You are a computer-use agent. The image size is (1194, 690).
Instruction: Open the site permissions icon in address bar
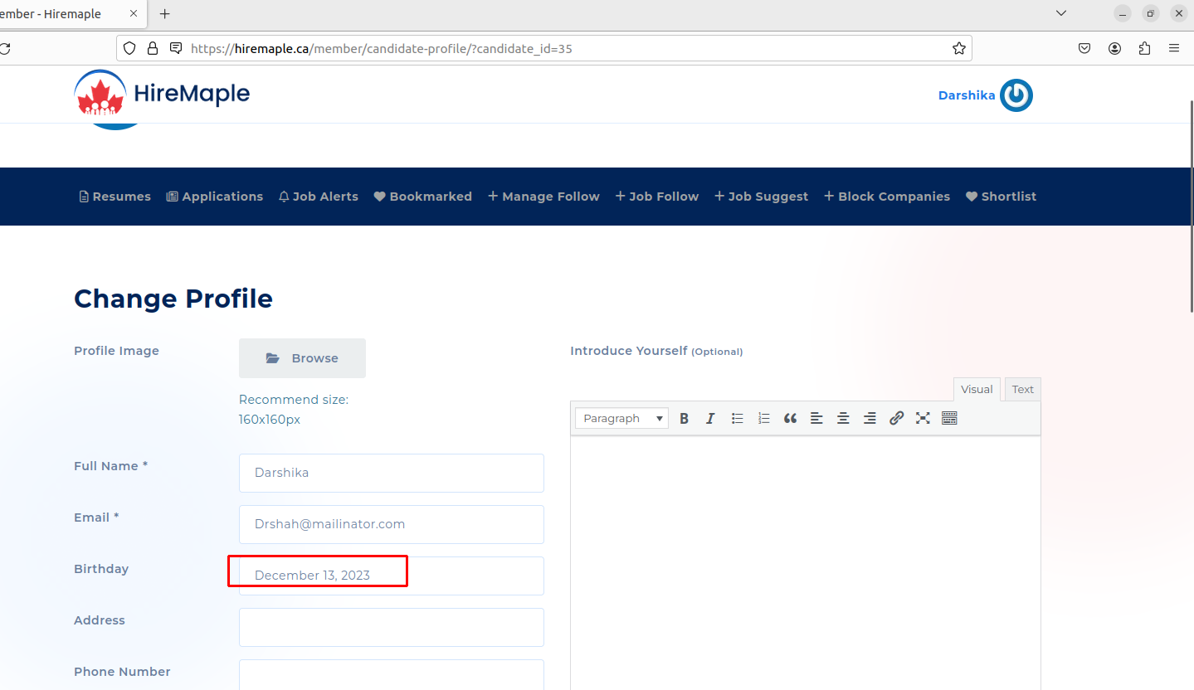tap(176, 49)
